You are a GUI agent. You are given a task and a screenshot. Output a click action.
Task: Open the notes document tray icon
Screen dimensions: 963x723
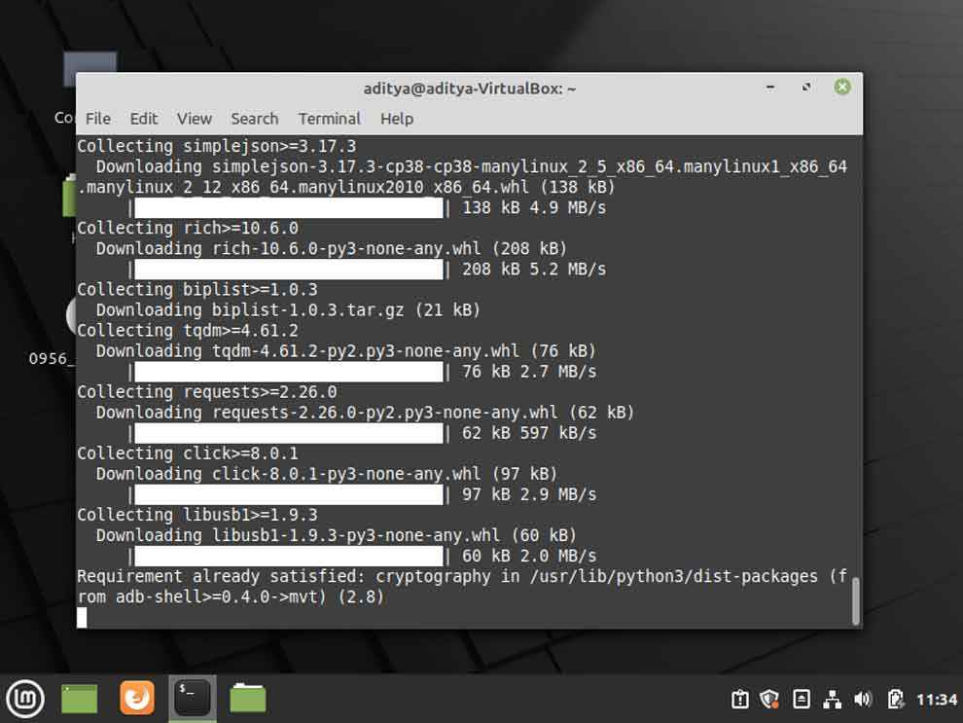pyautogui.click(x=801, y=699)
